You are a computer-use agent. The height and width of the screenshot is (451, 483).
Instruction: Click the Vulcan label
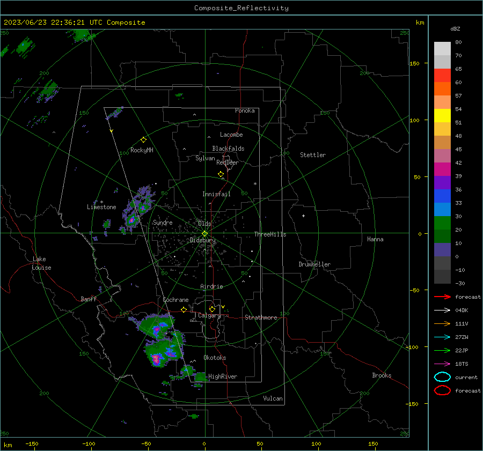(x=273, y=398)
